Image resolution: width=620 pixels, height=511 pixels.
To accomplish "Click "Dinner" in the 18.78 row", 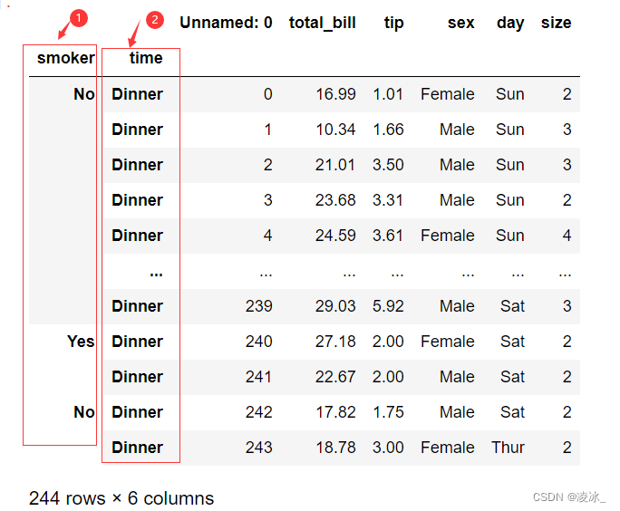I will [137, 448].
